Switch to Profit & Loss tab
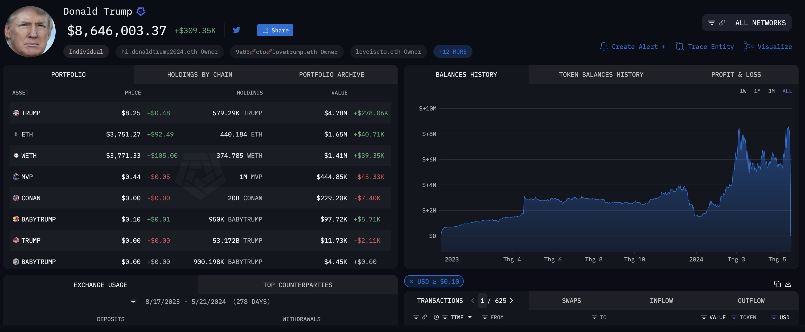 [736, 74]
